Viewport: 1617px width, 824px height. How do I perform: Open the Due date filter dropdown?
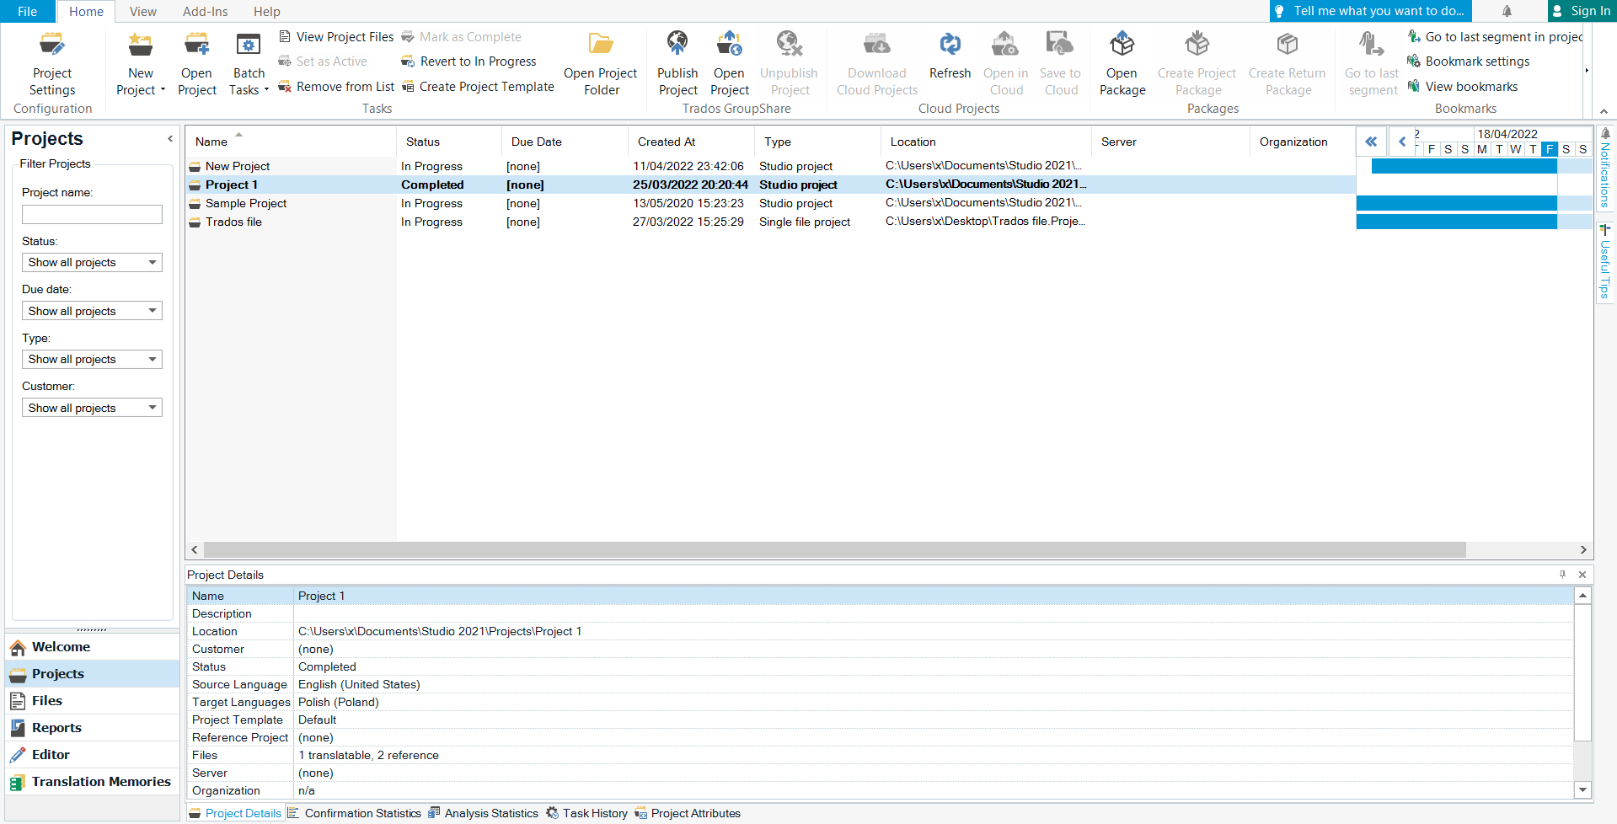tap(92, 311)
